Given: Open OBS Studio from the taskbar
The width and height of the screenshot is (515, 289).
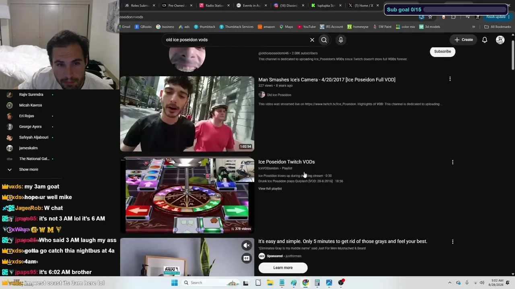Looking at the screenshot, I should (x=341, y=283).
